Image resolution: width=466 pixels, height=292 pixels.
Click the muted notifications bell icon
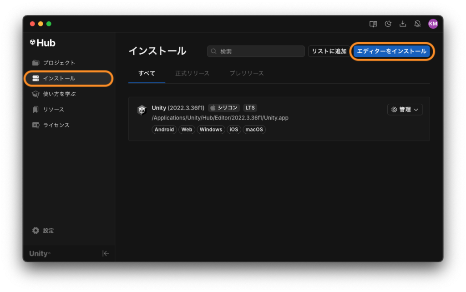pyautogui.click(x=418, y=24)
